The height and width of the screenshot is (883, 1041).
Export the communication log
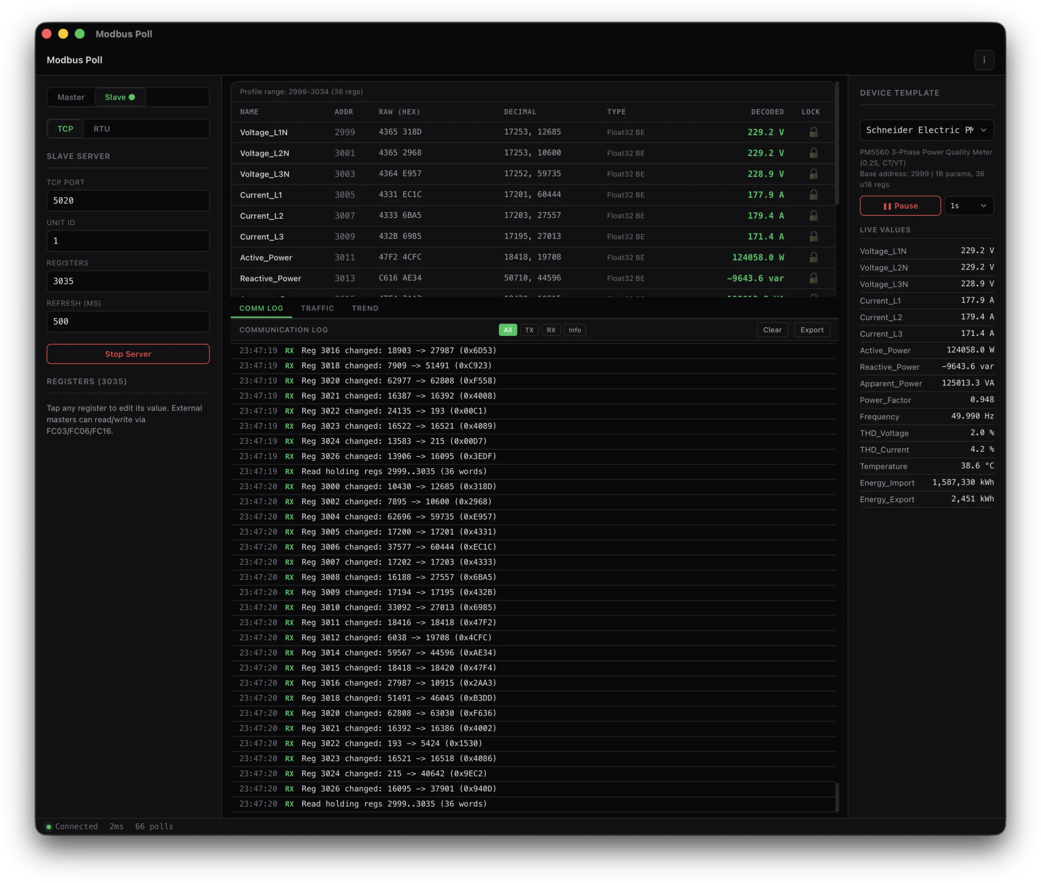811,330
